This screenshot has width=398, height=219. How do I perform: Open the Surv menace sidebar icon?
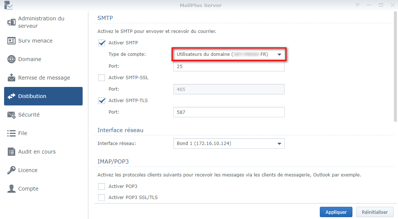point(11,41)
